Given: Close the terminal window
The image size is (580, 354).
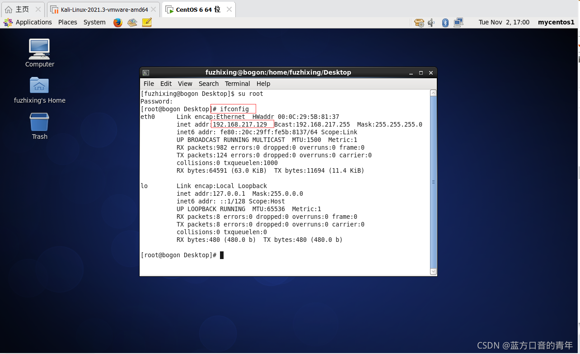Looking at the screenshot, I should (x=431, y=73).
